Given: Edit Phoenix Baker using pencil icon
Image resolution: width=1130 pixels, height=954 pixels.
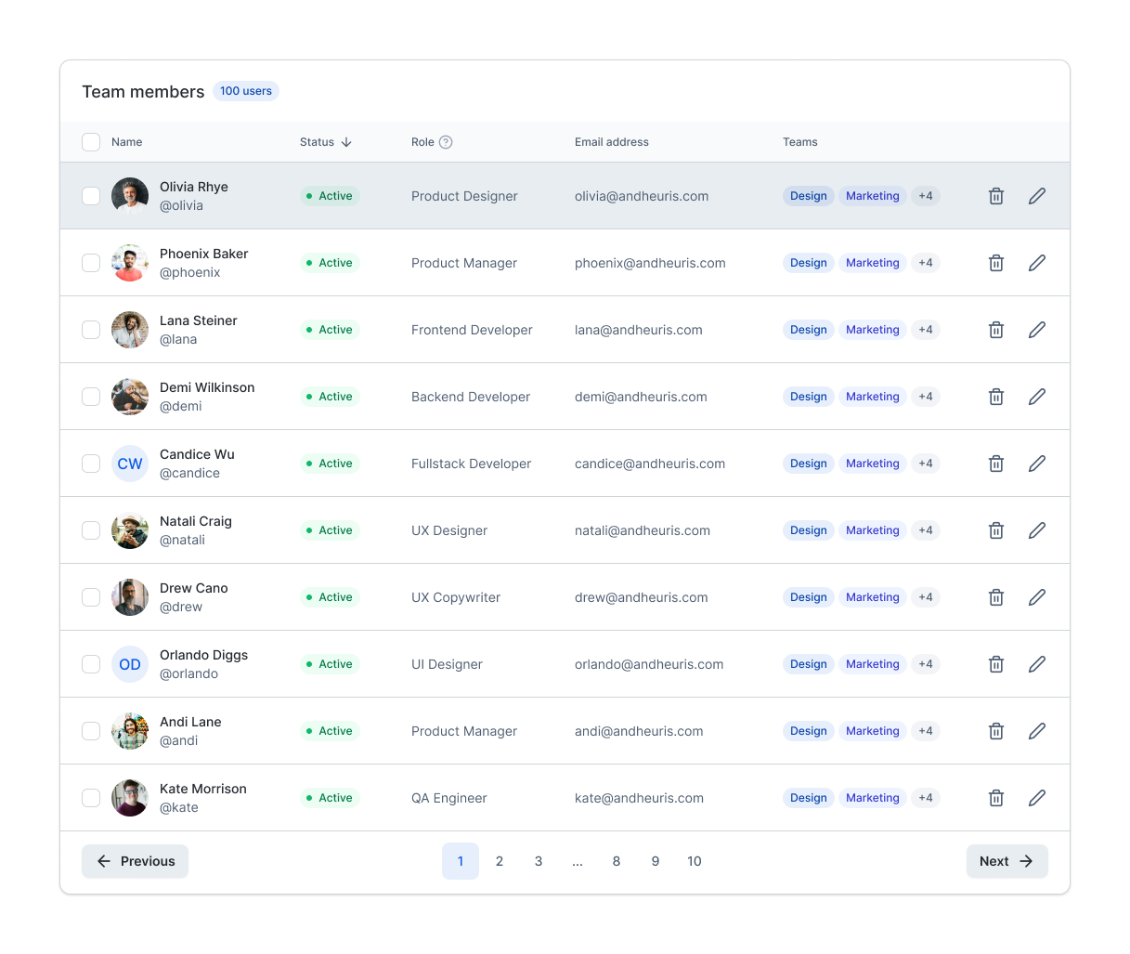Looking at the screenshot, I should point(1036,263).
